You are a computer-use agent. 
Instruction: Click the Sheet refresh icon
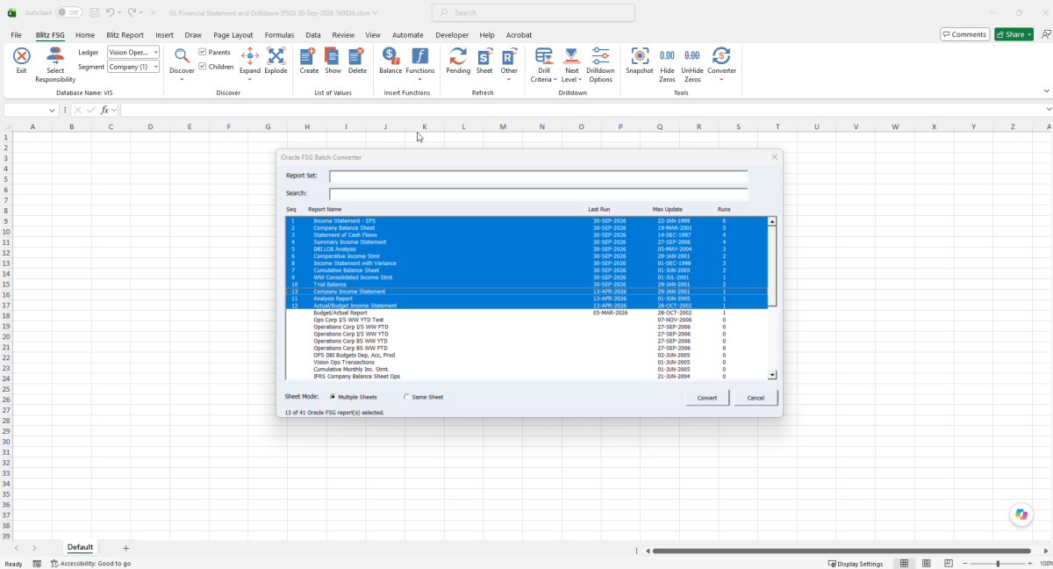(x=484, y=56)
